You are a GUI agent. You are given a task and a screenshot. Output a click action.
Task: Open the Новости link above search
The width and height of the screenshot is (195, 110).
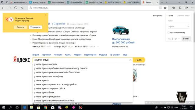58,55
